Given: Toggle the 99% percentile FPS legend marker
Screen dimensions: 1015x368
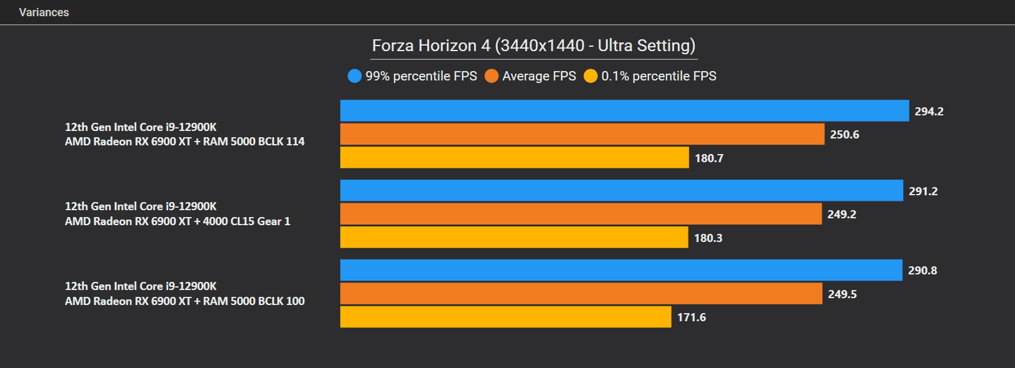Looking at the screenshot, I should pos(355,76).
